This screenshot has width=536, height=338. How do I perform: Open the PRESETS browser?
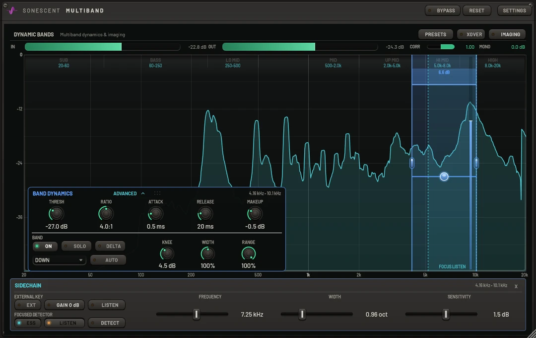(x=436, y=34)
